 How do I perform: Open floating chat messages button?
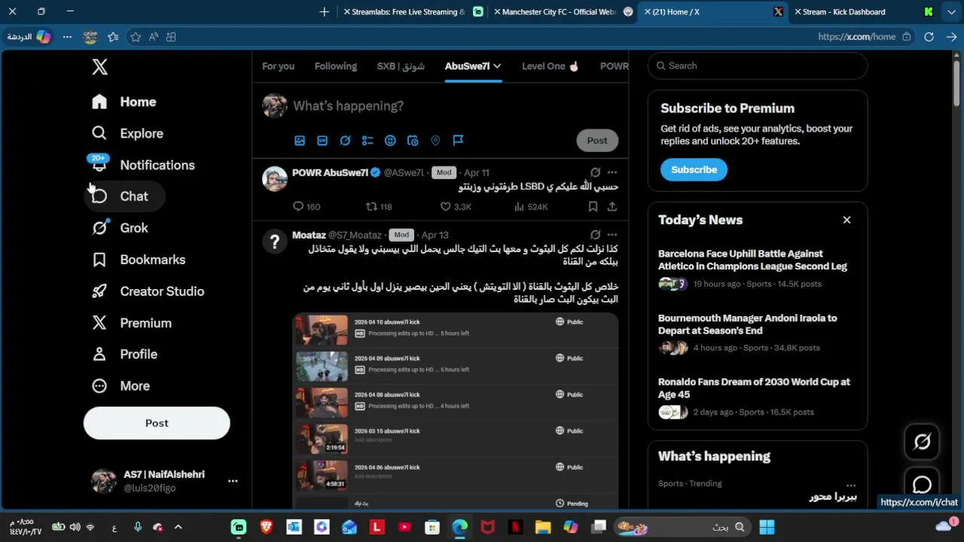point(922,483)
